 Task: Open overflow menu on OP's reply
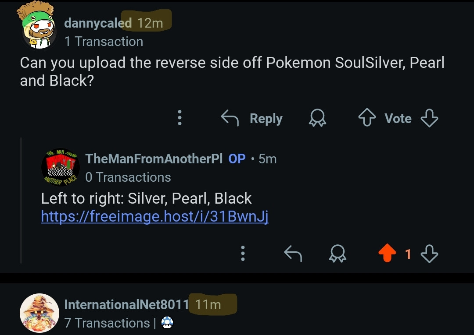[x=243, y=253]
